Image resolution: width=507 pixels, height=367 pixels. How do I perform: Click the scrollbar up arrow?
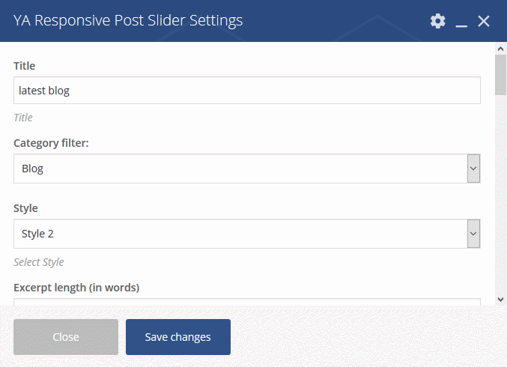click(x=500, y=49)
